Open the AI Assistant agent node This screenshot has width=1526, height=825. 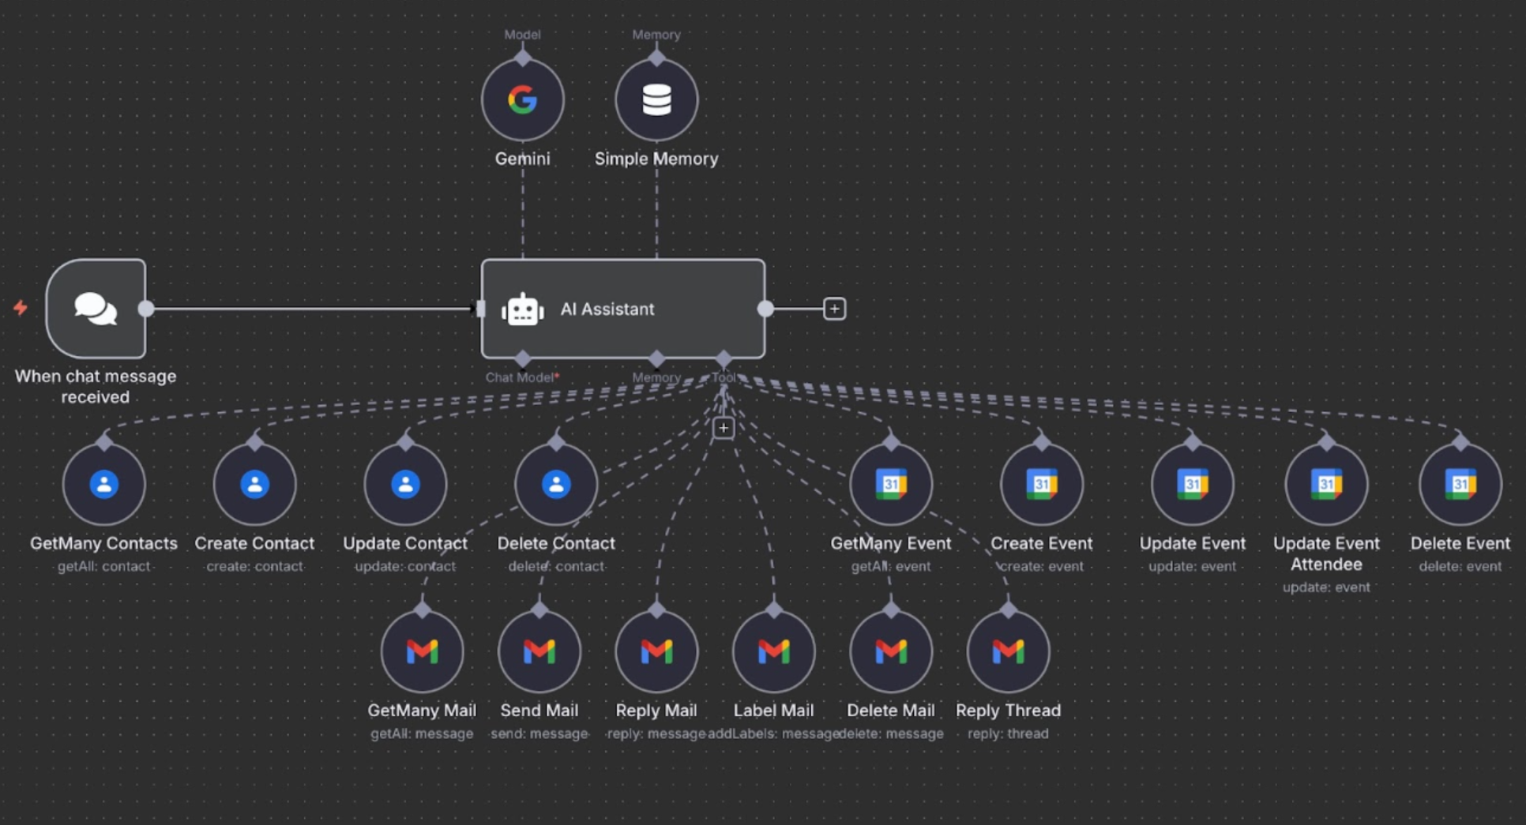coord(623,309)
